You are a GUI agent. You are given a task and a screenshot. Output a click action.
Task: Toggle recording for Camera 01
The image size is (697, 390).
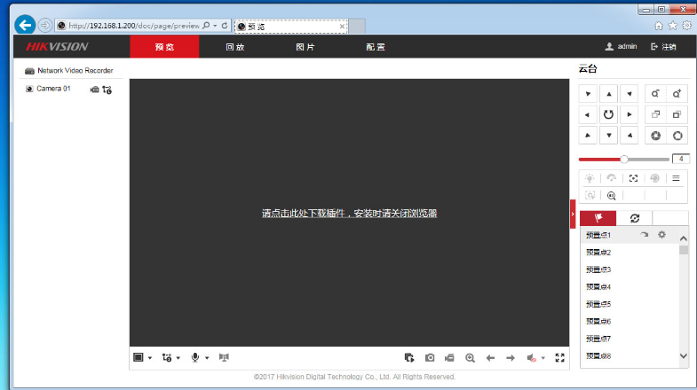(x=94, y=90)
